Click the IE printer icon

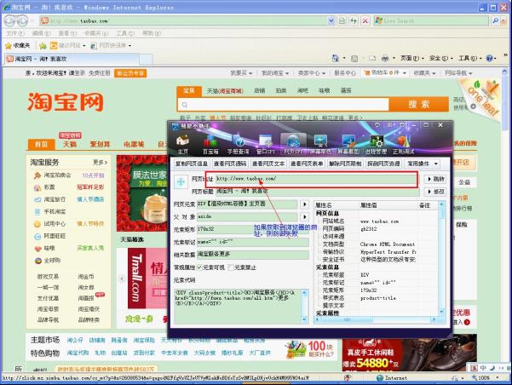385,58
